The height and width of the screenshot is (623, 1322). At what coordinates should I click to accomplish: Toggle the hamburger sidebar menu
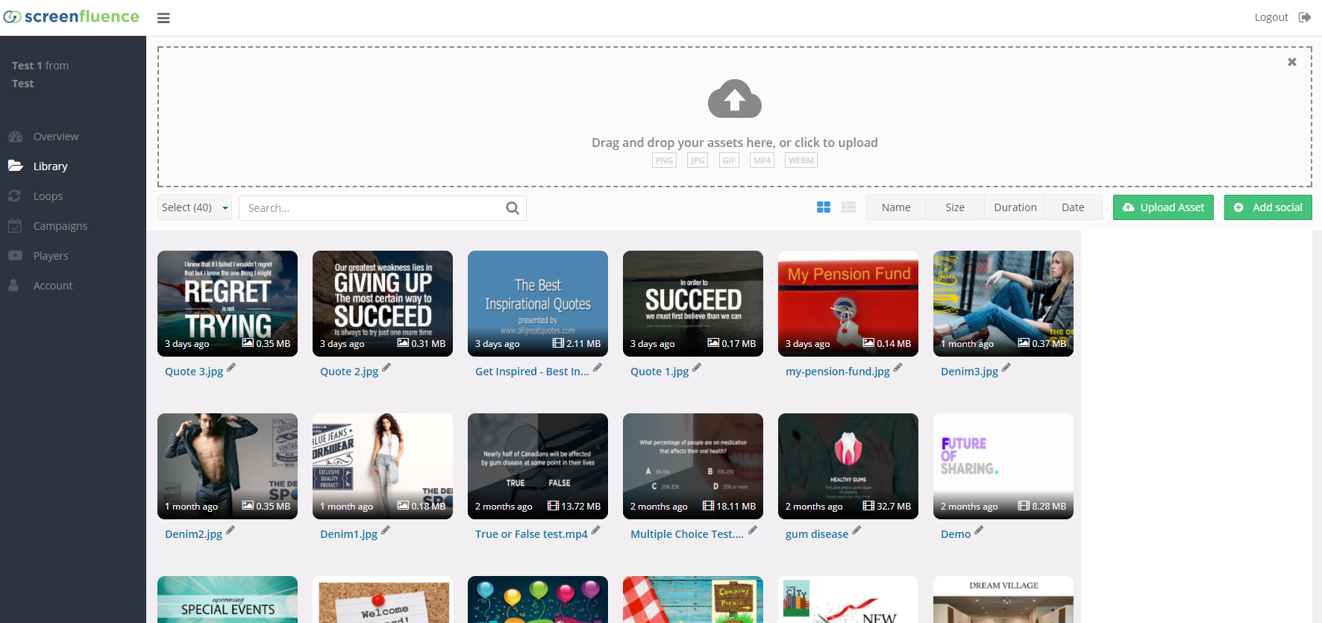click(x=163, y=18)
